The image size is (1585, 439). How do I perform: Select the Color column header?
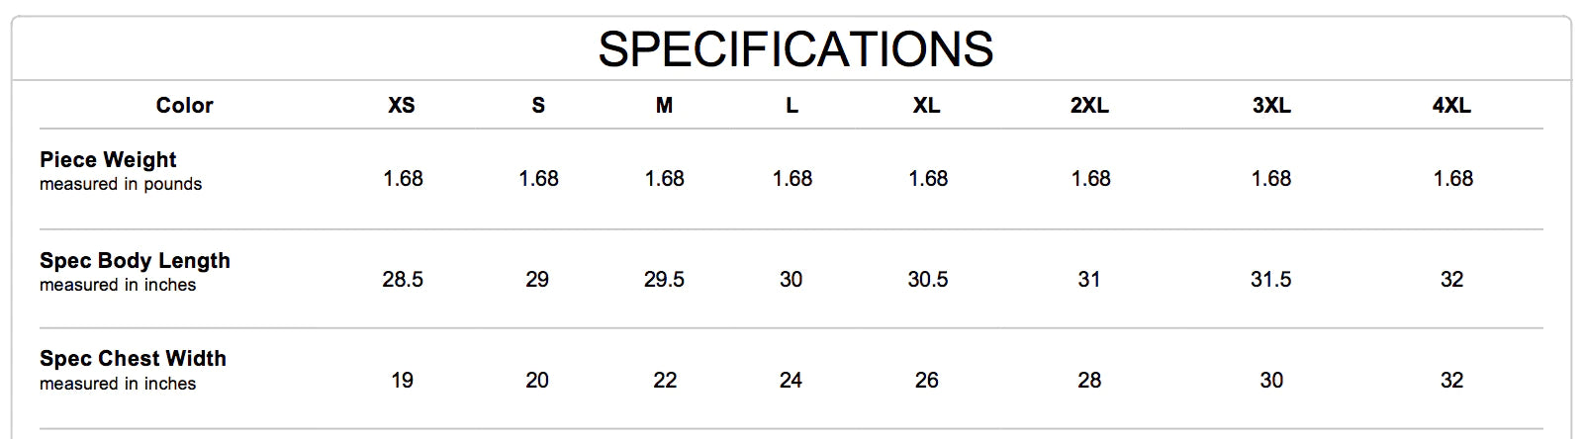(x=184, y=106)
